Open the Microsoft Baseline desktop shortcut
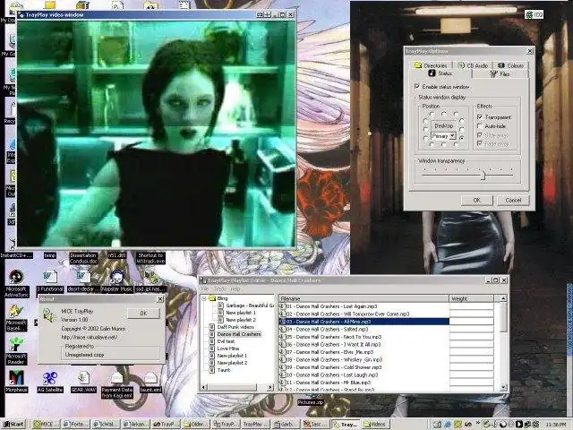Image resolution: width=573 pixels, height=430 pixels. point(16,311)
